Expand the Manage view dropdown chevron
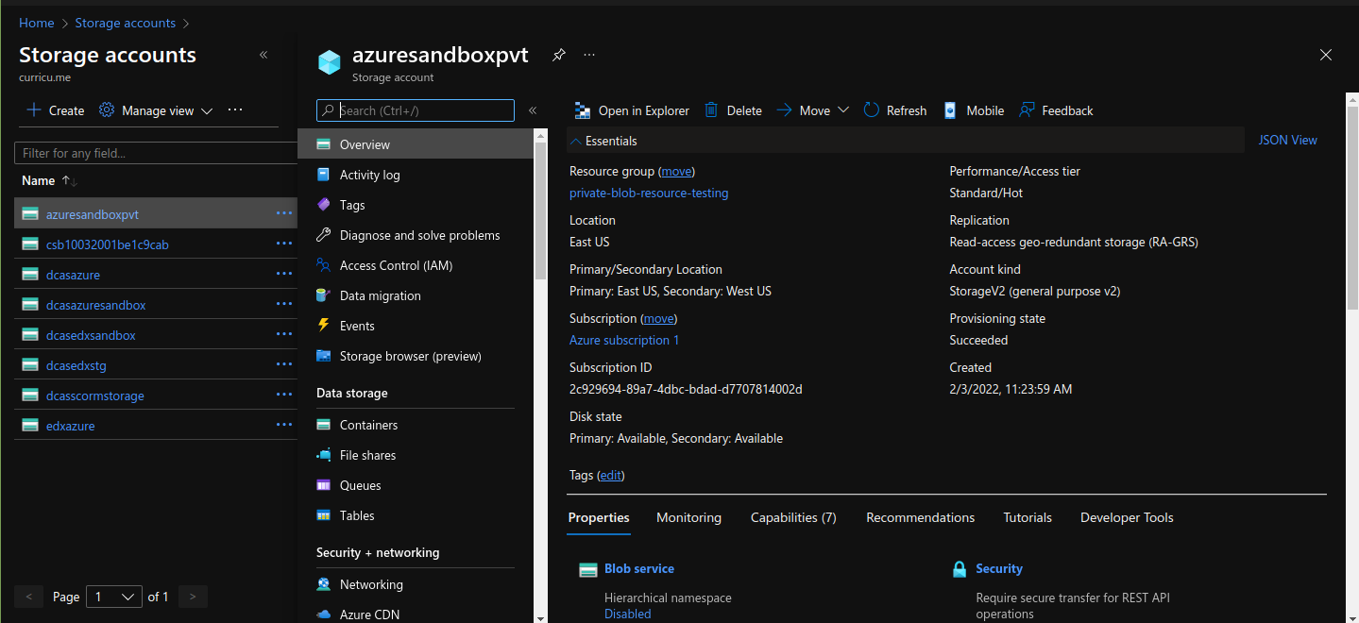Image resolution: width=1359 pixels, height=623 pixels. pos(207,111)
